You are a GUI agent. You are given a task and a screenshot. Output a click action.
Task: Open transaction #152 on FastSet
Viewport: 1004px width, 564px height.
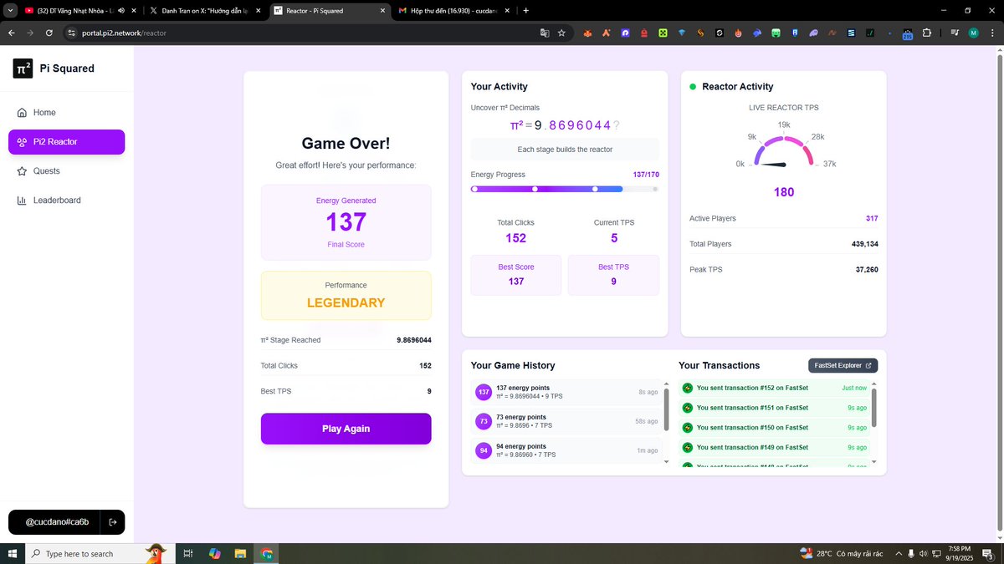(774, 388)
